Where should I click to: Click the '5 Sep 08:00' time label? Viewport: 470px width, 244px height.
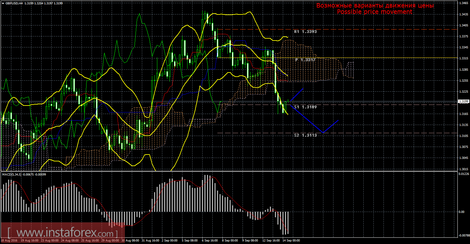pyautogui.click(x=190, y=241)
